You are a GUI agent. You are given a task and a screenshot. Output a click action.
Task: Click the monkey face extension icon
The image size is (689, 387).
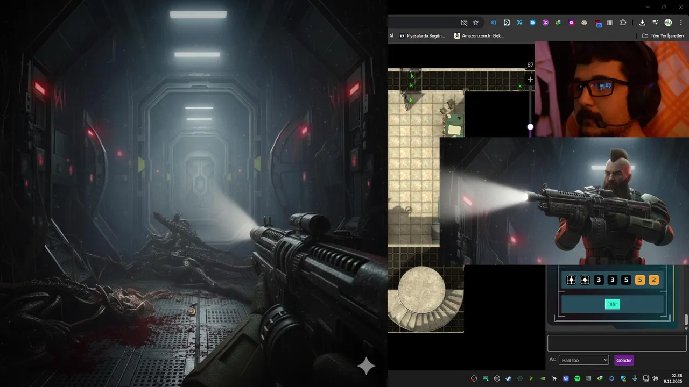[x=584, y=23]
